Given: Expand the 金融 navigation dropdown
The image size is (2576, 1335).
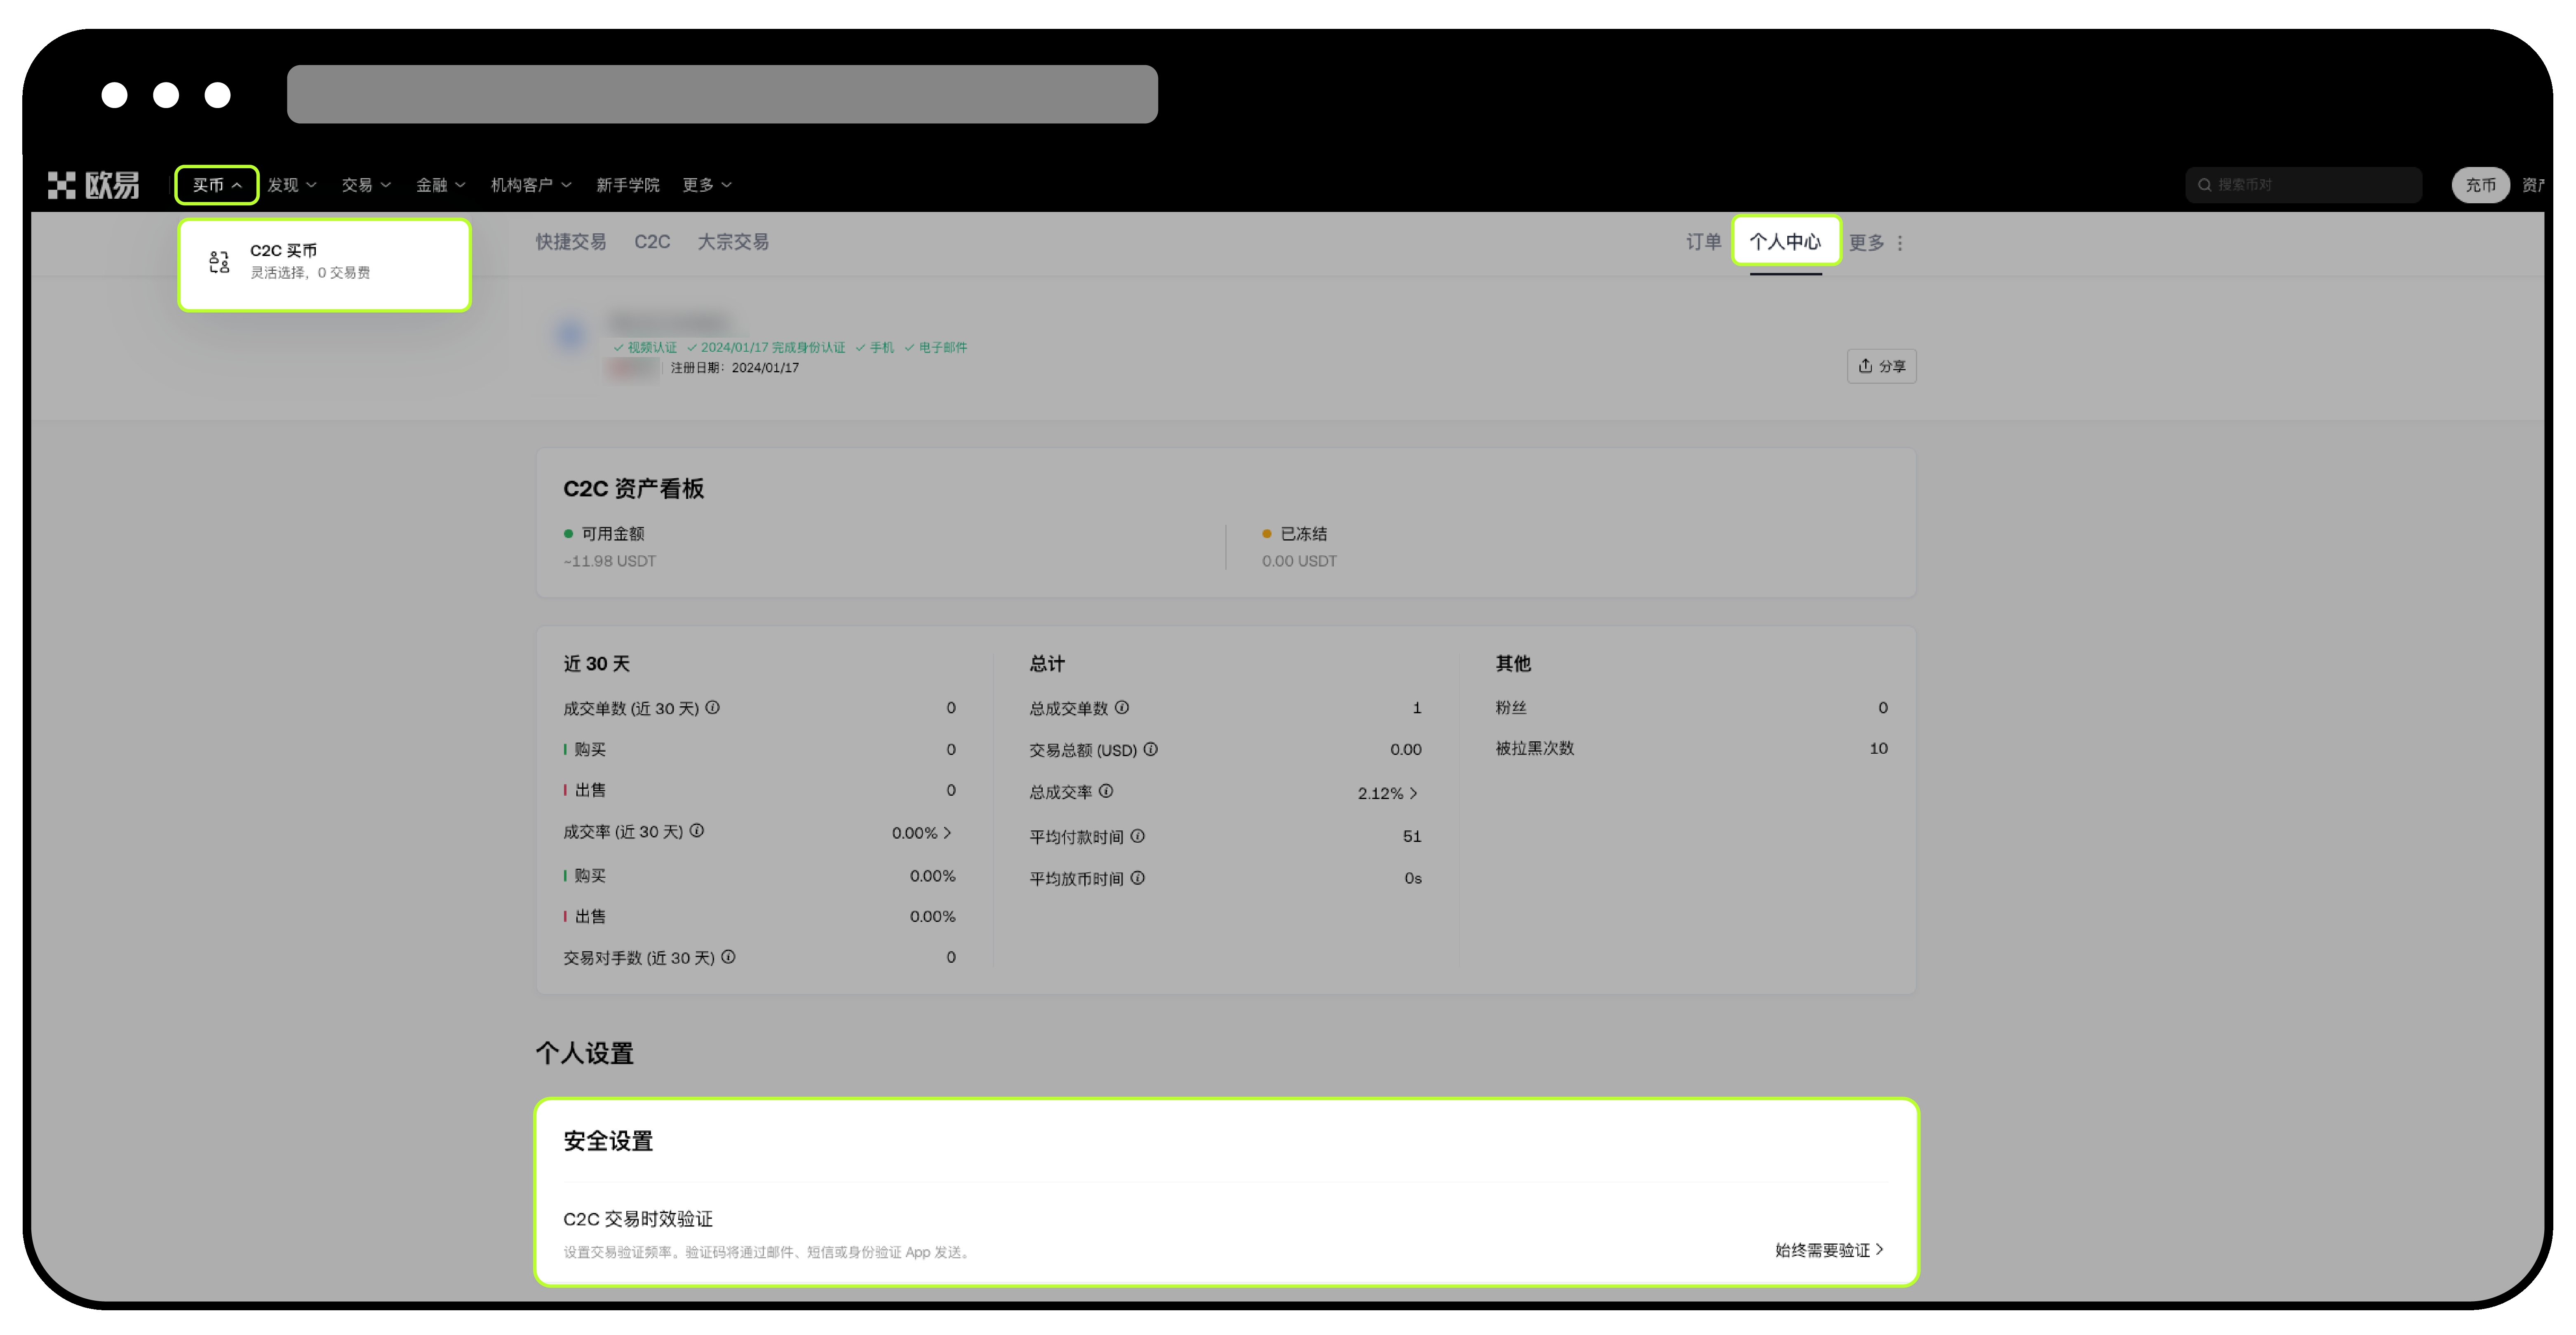Looking at the screenshot, I should (440, 185).
